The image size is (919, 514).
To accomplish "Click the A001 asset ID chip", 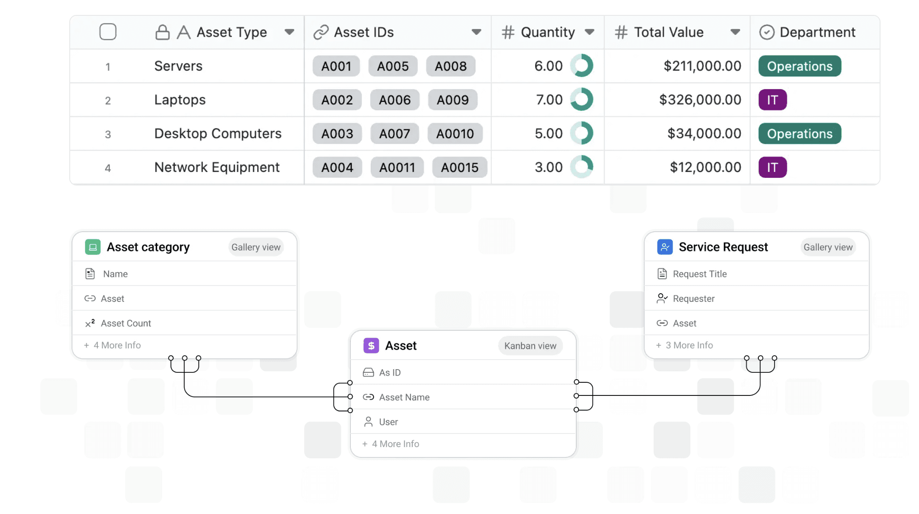I will coord(336,66).
